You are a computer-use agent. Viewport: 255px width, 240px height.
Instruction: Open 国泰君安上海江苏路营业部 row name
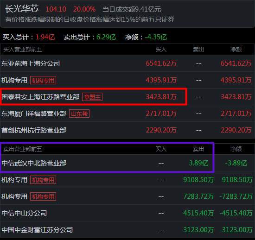click(40, 97)
